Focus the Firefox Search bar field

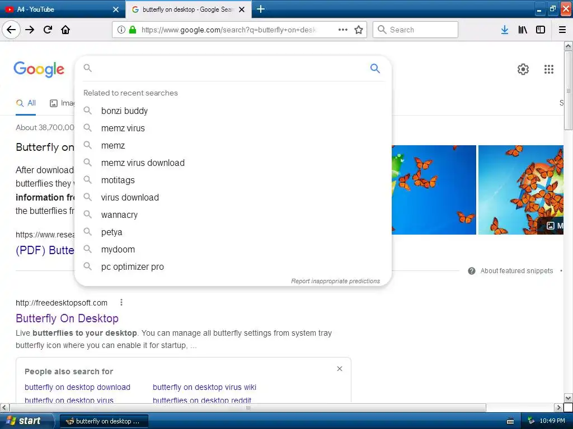click(415, 30)
